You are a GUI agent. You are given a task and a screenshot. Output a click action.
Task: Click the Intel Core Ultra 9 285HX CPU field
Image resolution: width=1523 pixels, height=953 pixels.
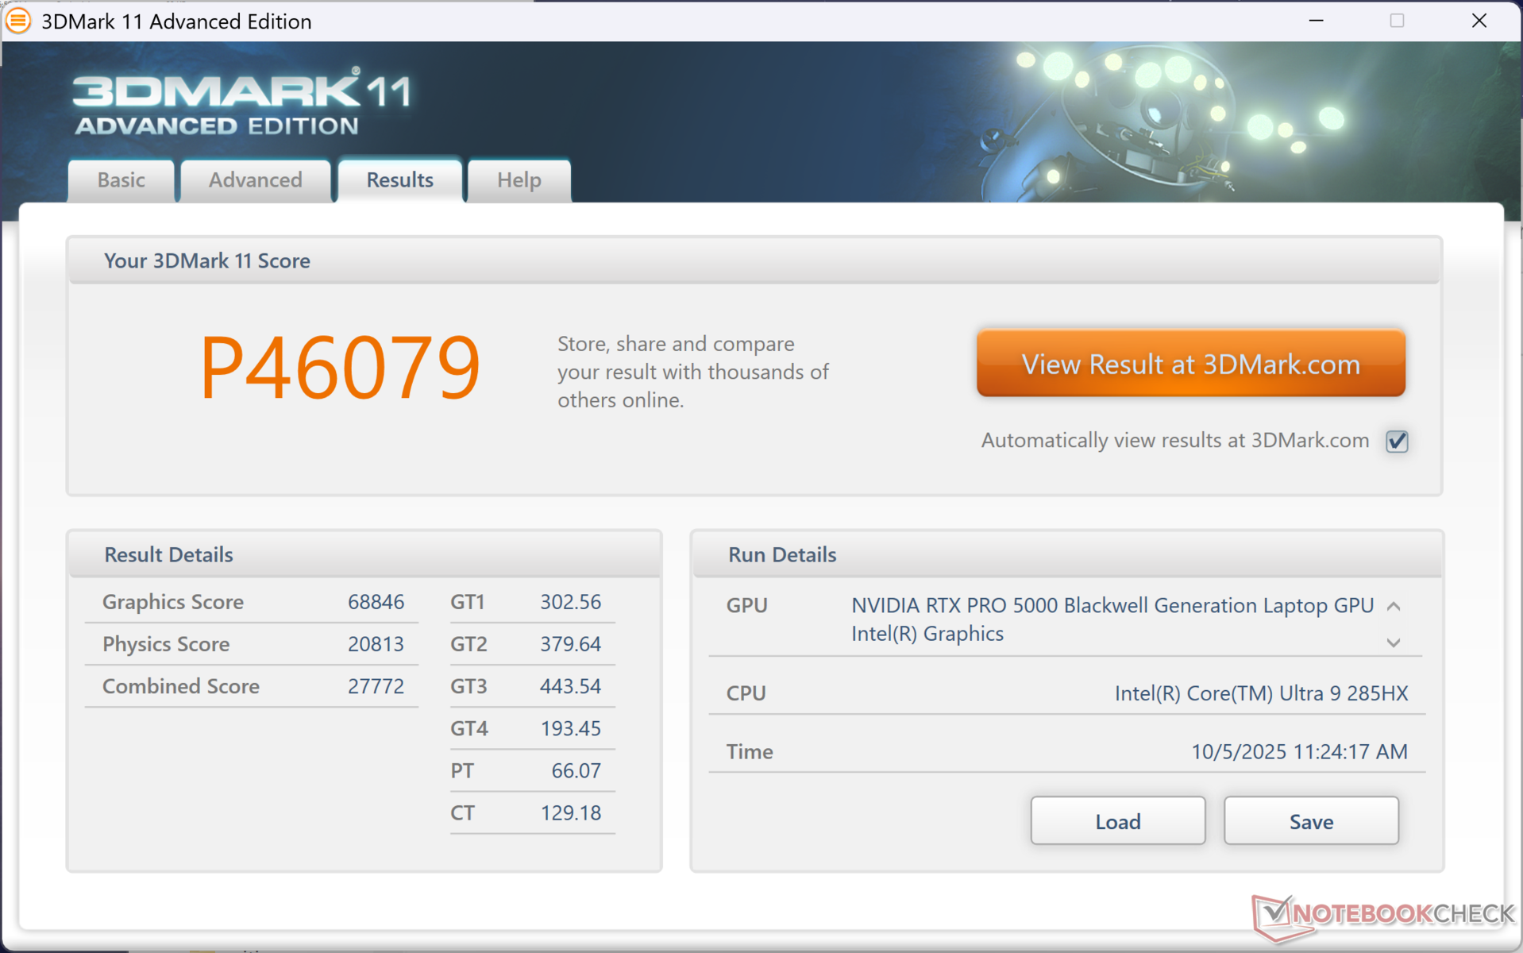click(x=1260, y=693)
